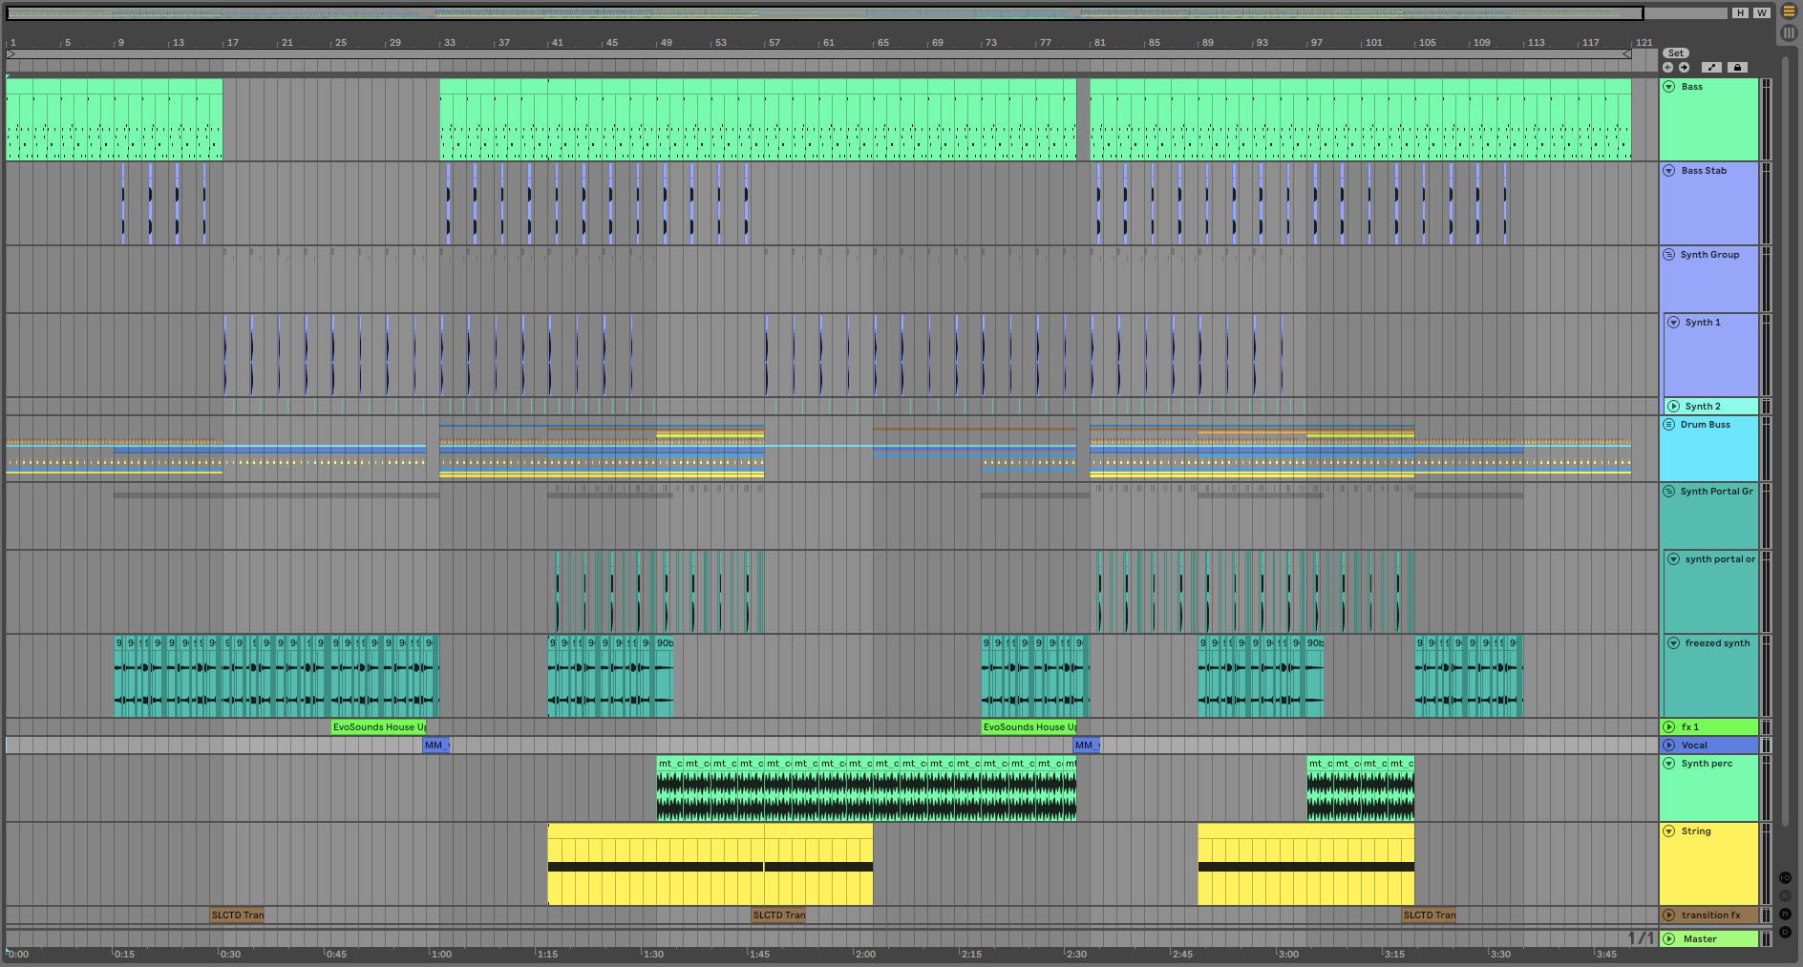Toggle the R returns show/hide button
This screenshot has height=967, width=1803.
coord(1785,896)
